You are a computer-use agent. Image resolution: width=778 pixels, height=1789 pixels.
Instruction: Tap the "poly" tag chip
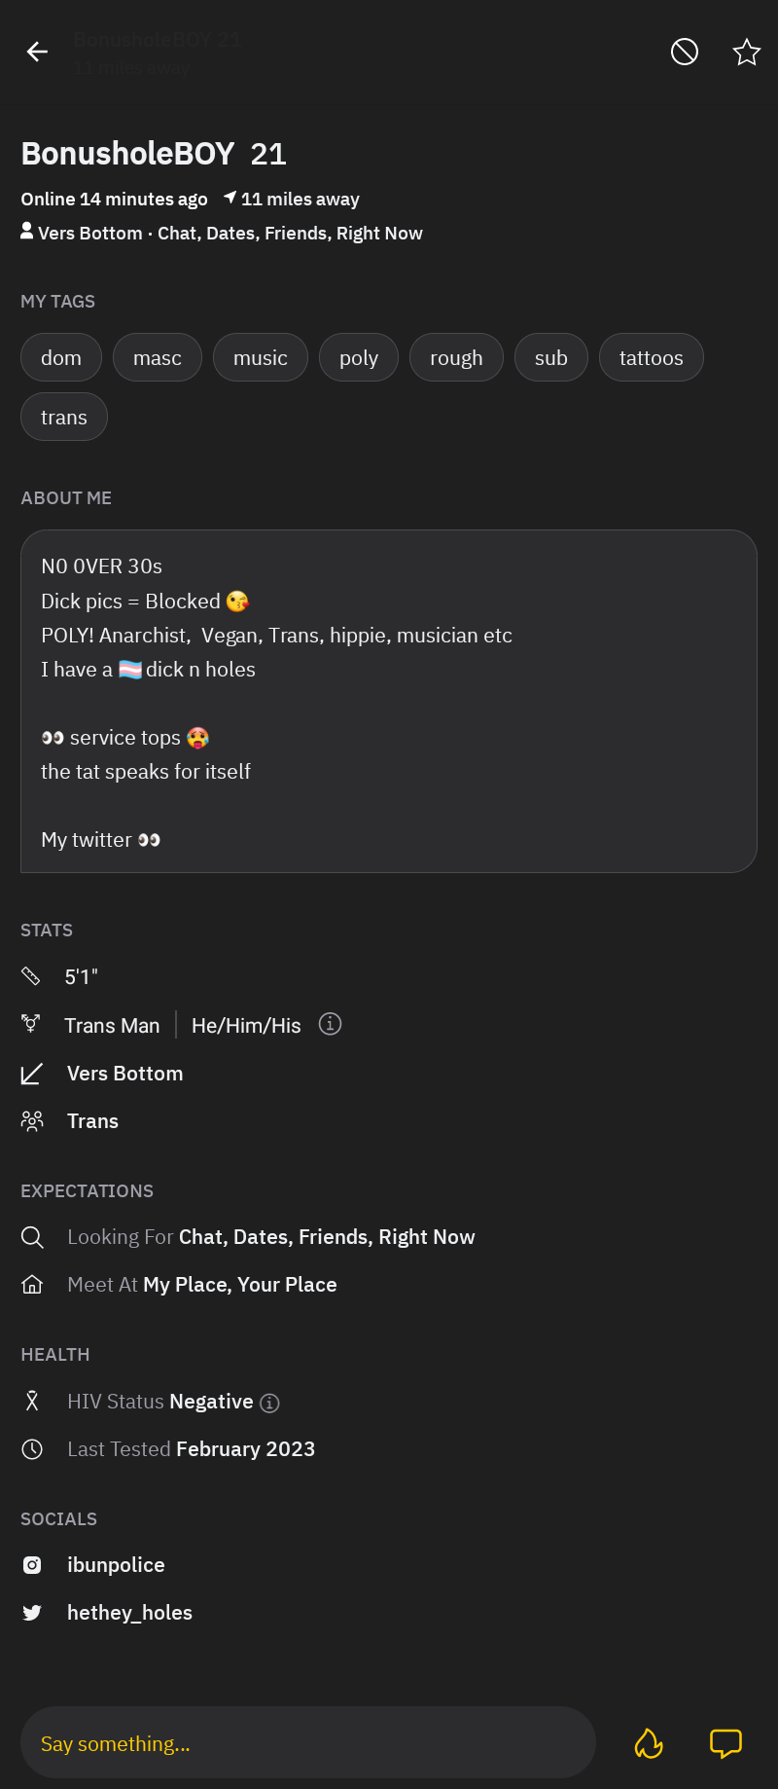click(359, 358)
